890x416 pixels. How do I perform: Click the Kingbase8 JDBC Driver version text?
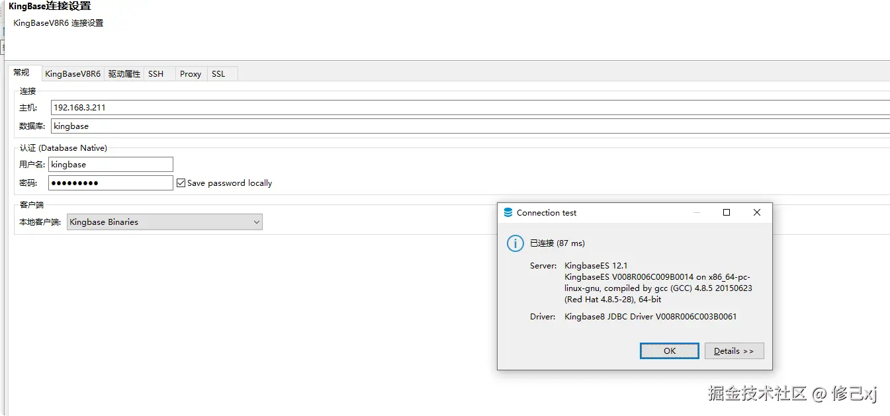[x=650, y=317]
